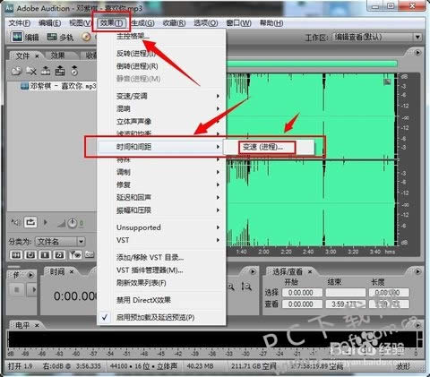Switch to Edit view (编辑) icon
The height and width of the screenshot is (377, 430).
[x=17, y=37]
